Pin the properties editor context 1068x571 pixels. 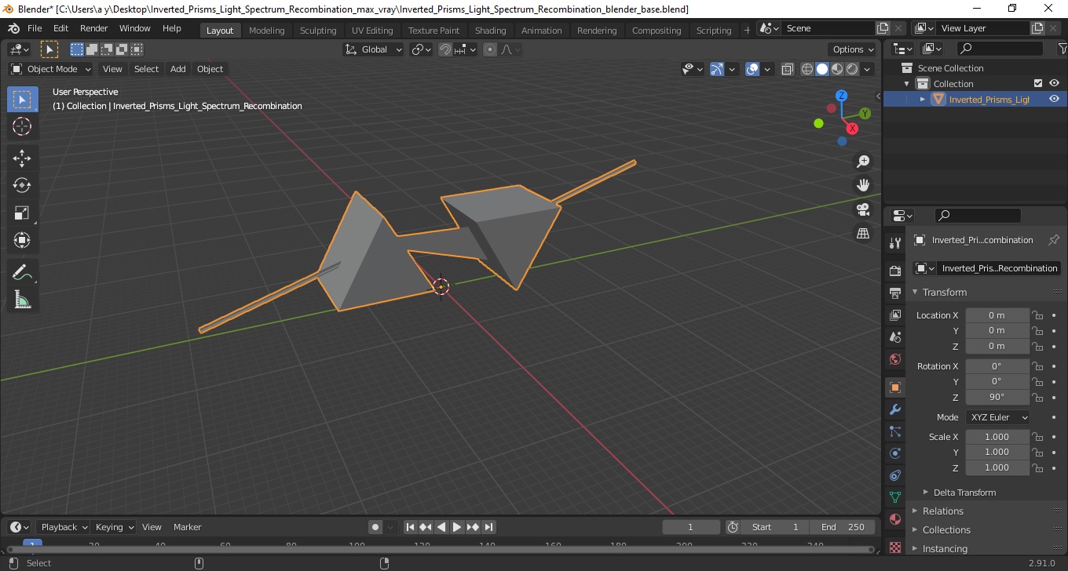1054,240
